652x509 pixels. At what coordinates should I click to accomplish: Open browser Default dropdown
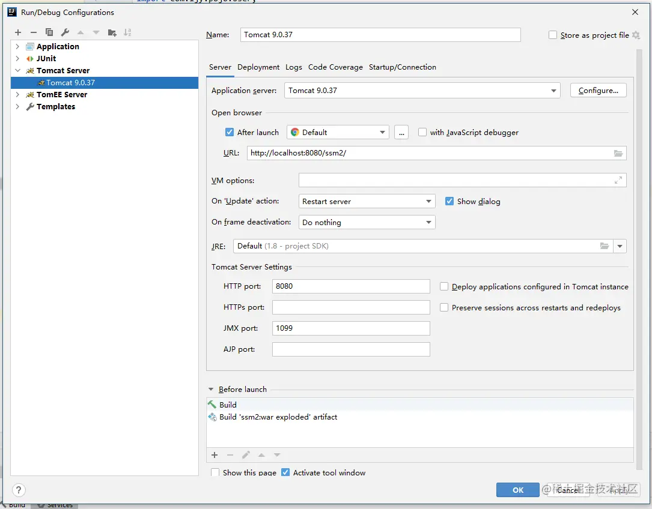click(x=338, y=133)
